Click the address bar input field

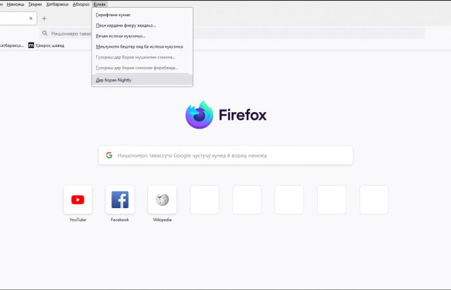[x=232, y=34]
